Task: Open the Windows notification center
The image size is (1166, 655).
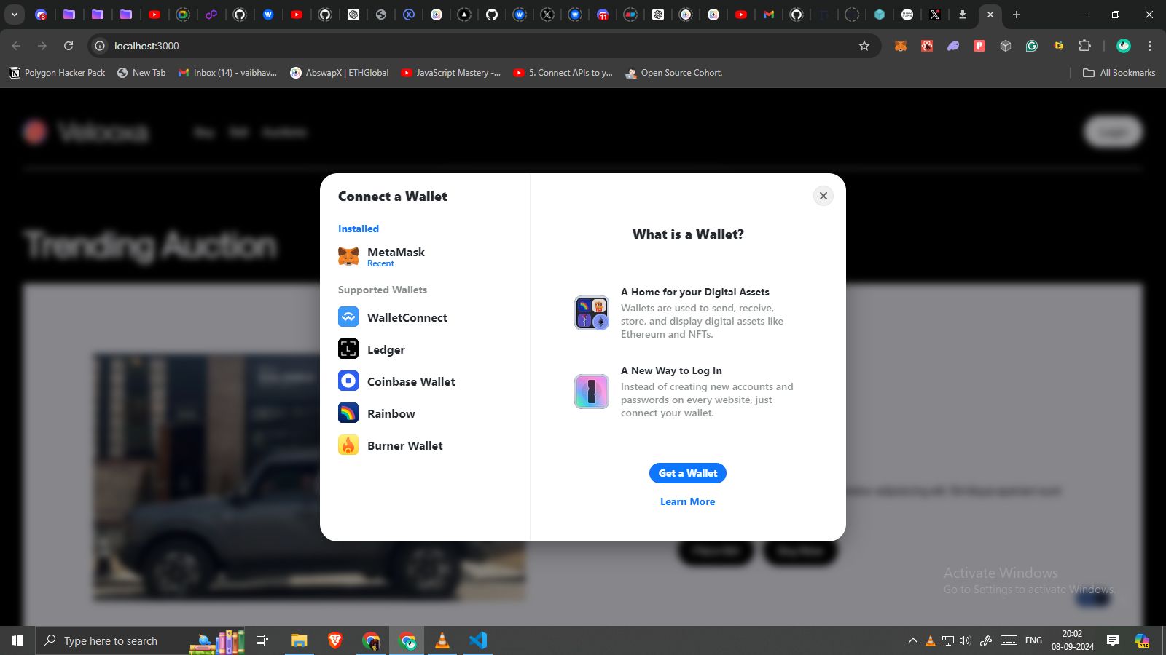Action: 1113,640
